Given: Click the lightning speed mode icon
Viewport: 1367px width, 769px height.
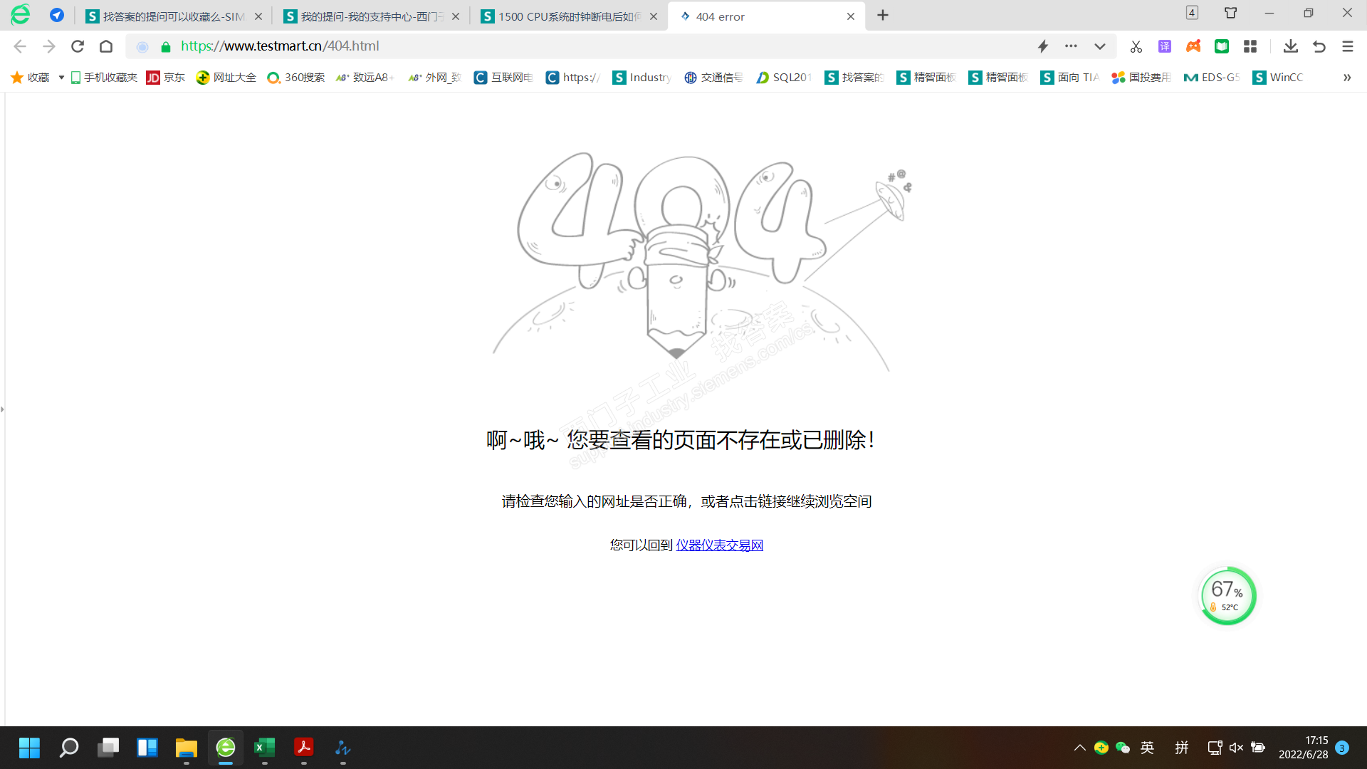Looking at the screenshot, I should tap(1043, 46).
